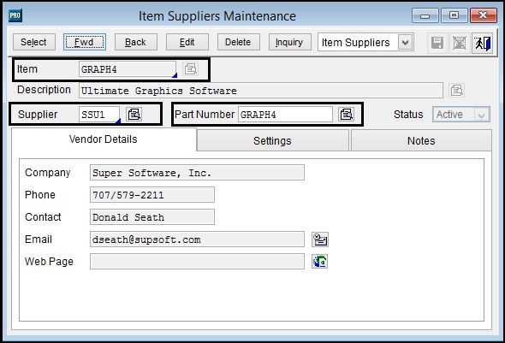Click the Select button
The image size is (505, 343).
[34, 42]
